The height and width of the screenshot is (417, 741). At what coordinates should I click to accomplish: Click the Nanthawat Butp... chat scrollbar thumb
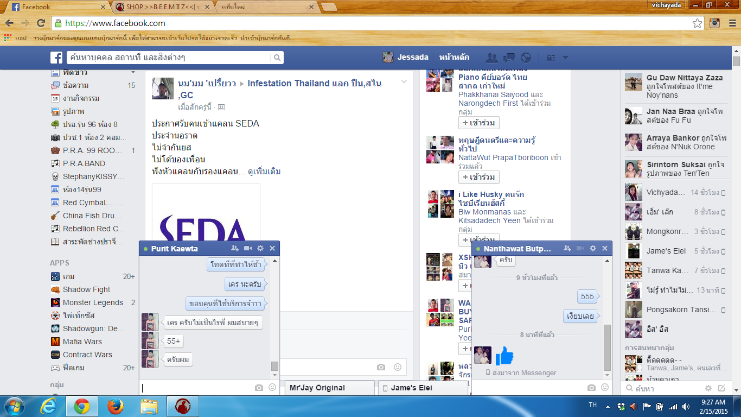point(607,347)
